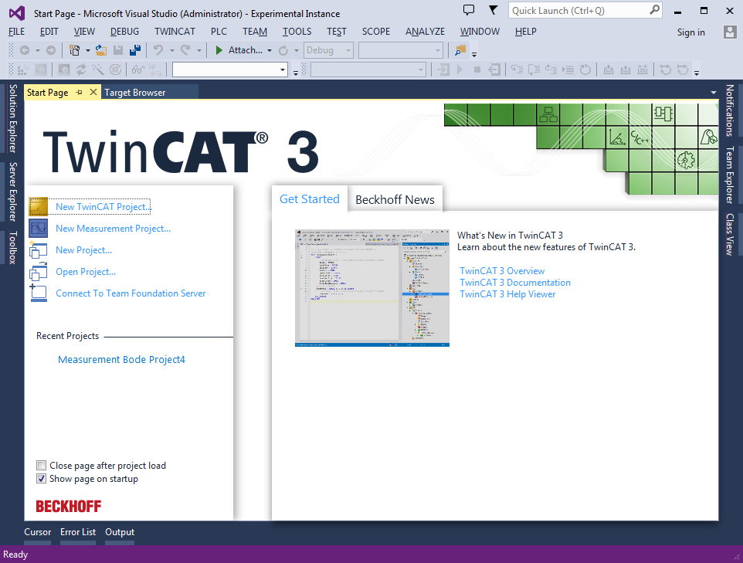Open the Solution Explorer side panel

tap(13, 118)
